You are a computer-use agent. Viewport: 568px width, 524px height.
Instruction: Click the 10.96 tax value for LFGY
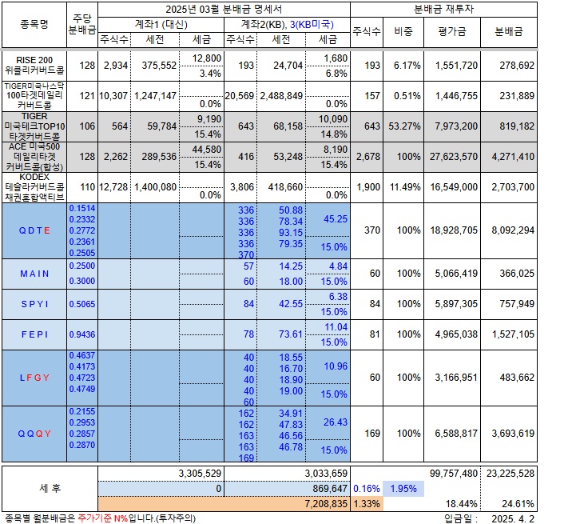[336, 366]
